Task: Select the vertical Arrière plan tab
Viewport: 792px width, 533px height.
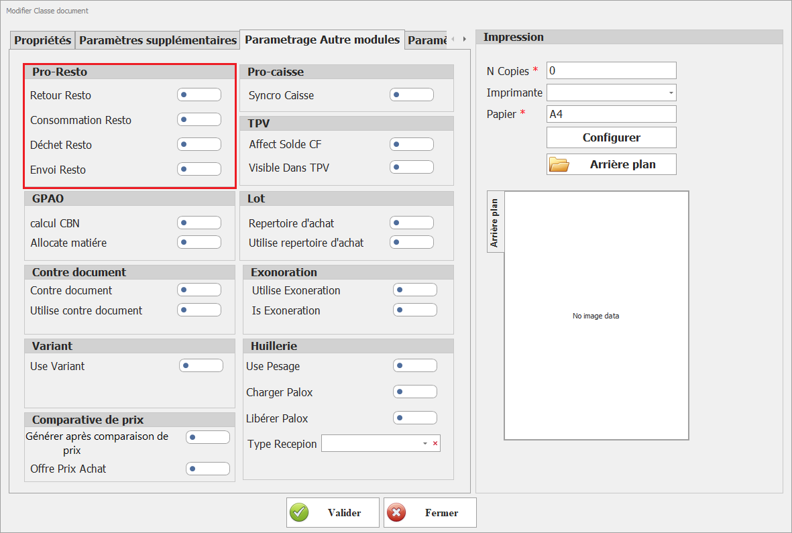Action: point(495,223)
